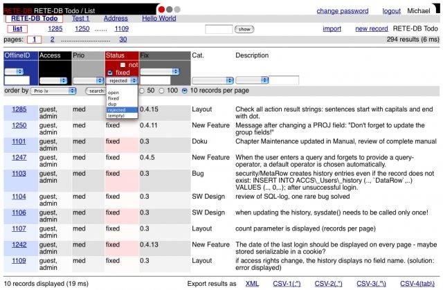Click the search button
The image size is (443, 290).
(x=96, y=91)
